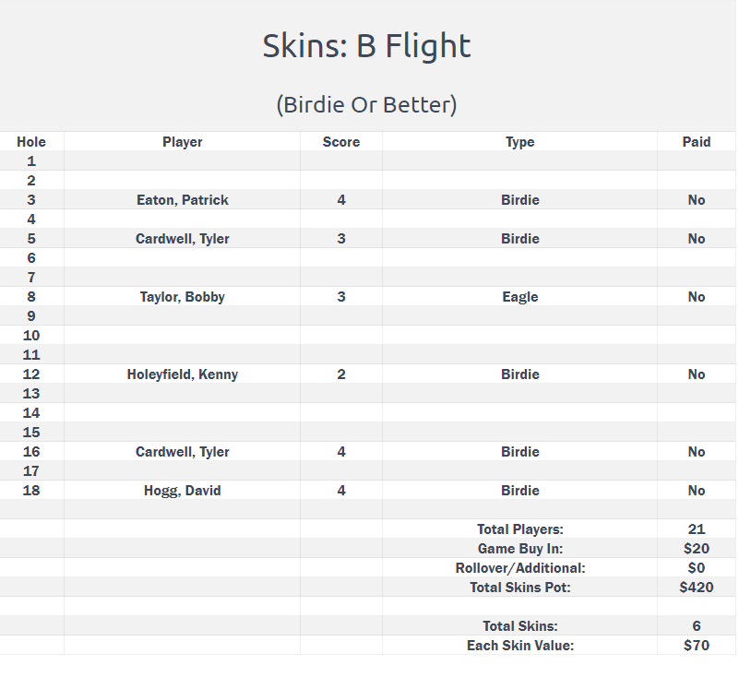
Task: Select Hogg, David player cell
Action: pos(182,491)
